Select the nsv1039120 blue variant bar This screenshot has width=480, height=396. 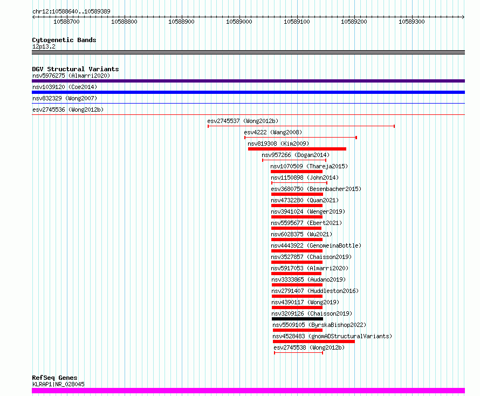coord(248,92)
